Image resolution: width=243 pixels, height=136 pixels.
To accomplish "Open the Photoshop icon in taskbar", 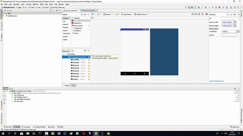I will [x=65, y=133].
